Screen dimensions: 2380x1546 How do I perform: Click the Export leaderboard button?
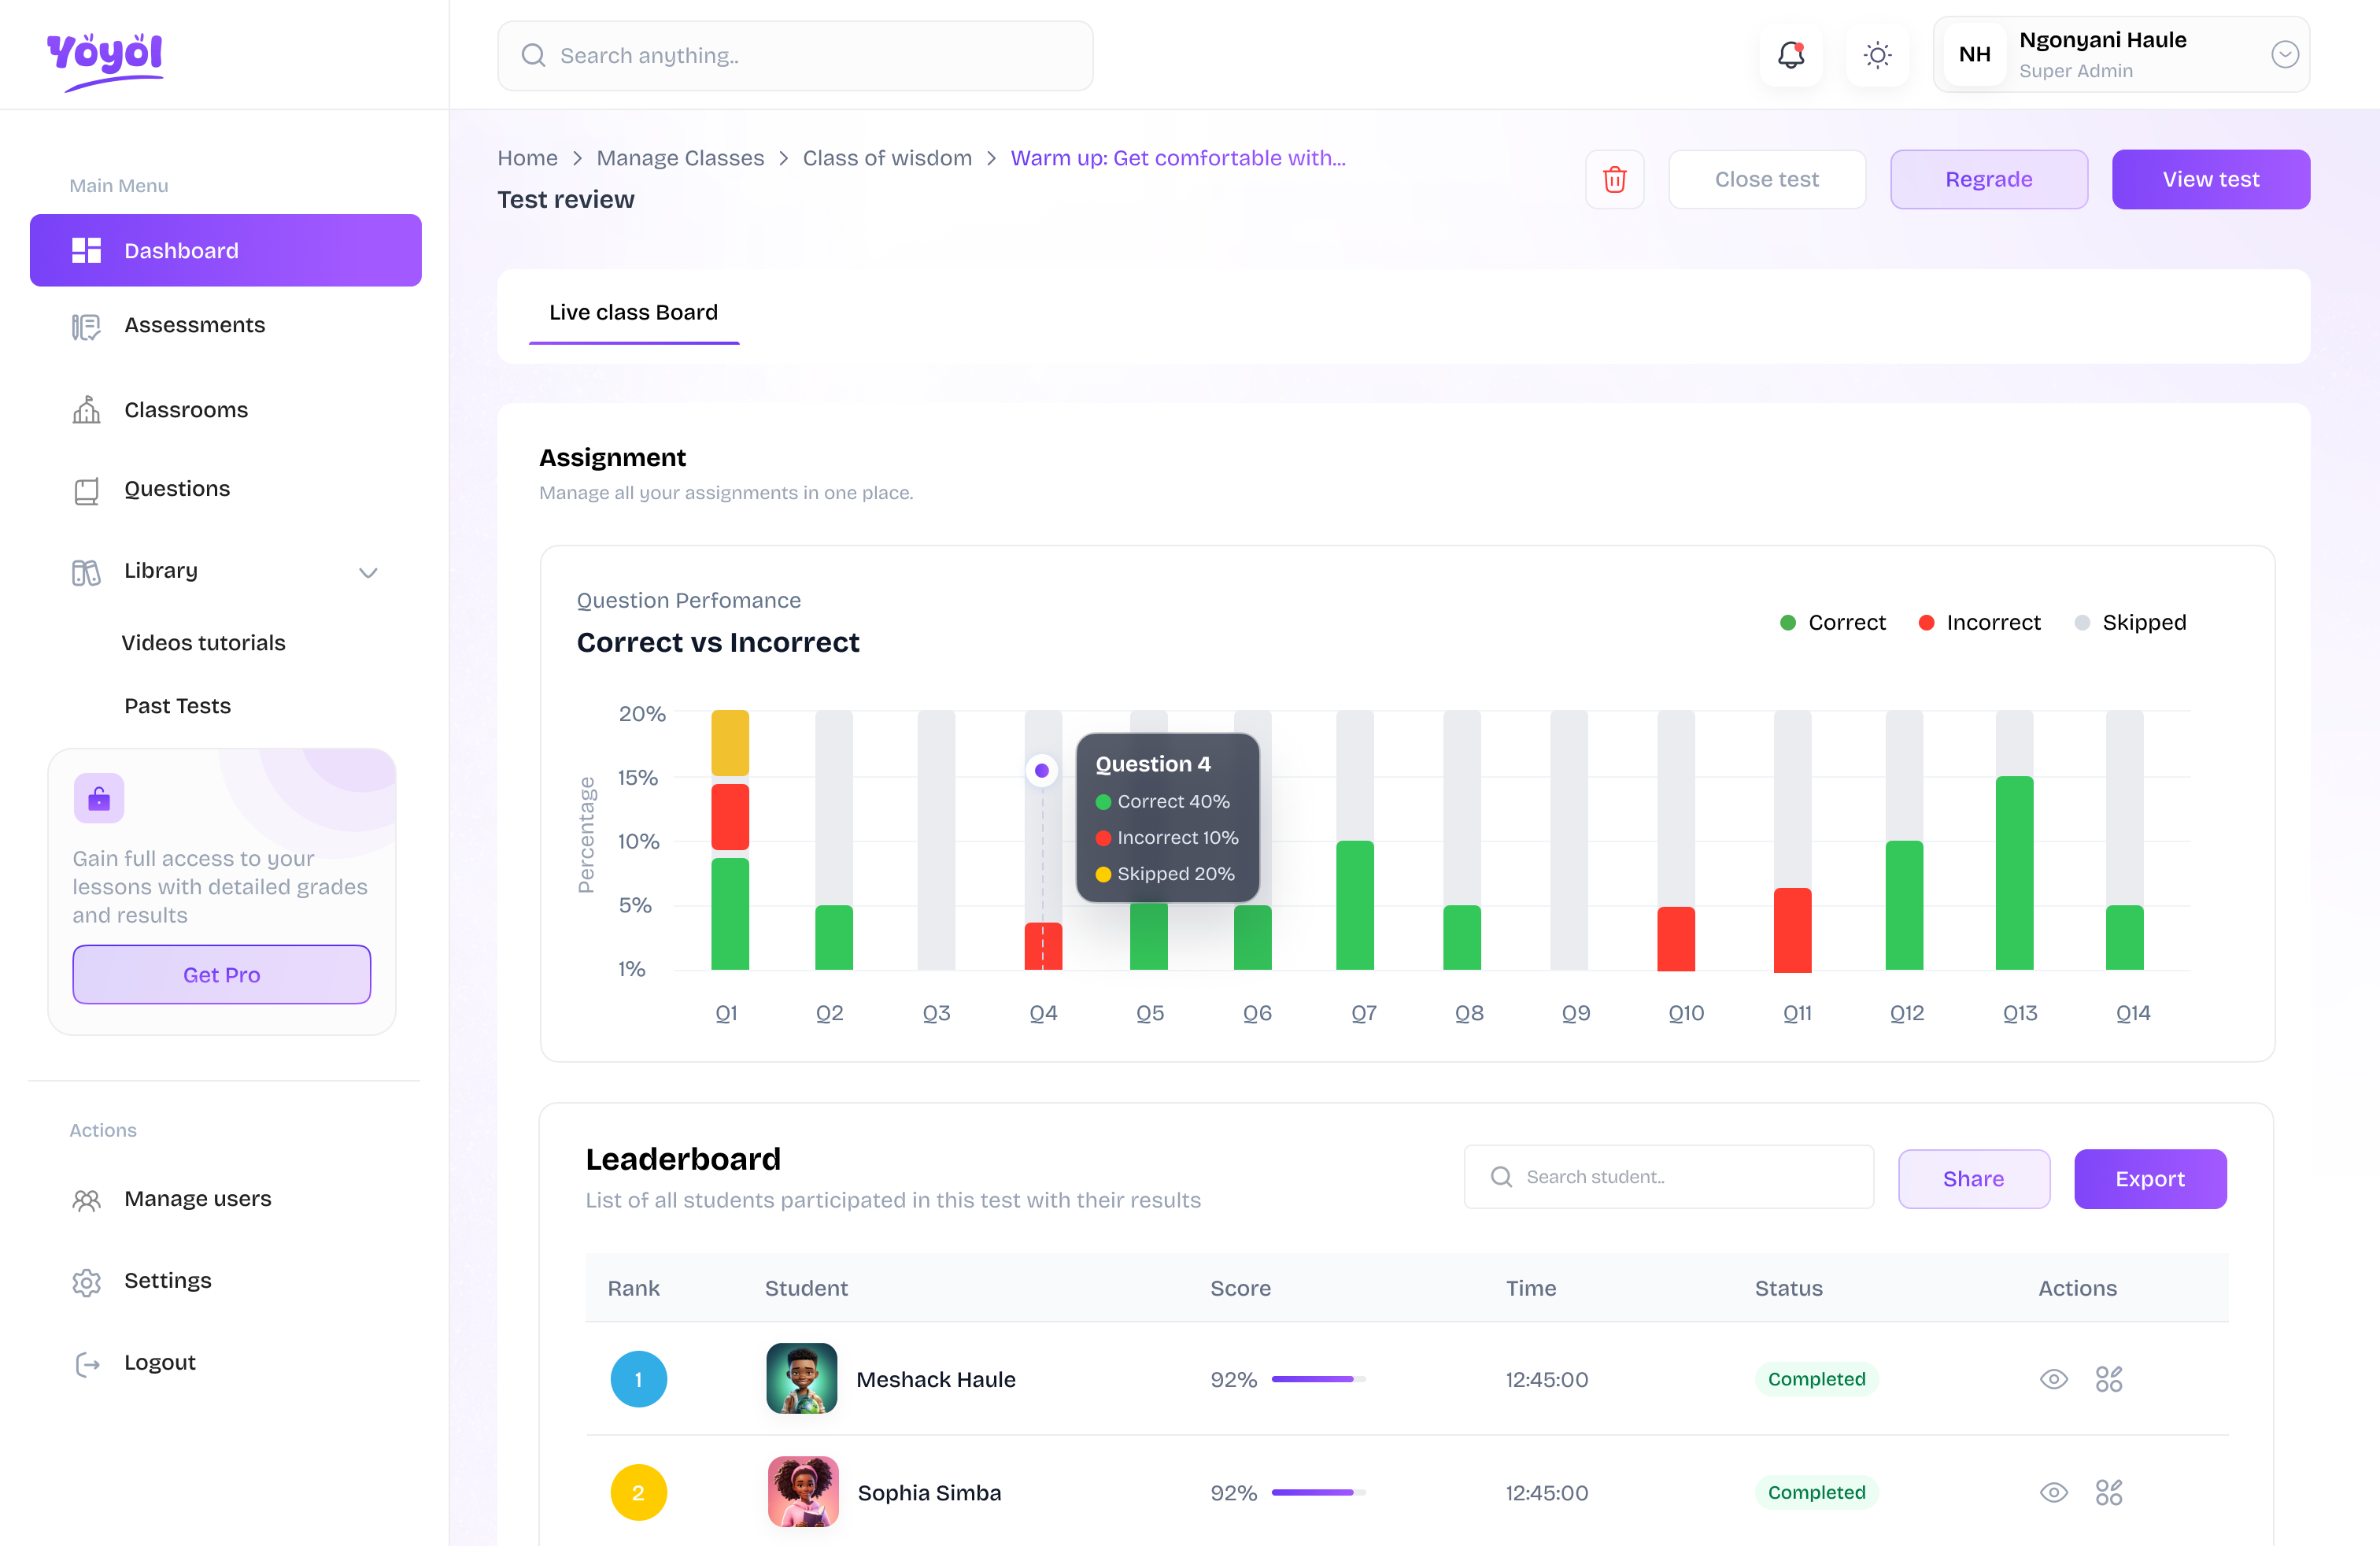[2149, 1179]
